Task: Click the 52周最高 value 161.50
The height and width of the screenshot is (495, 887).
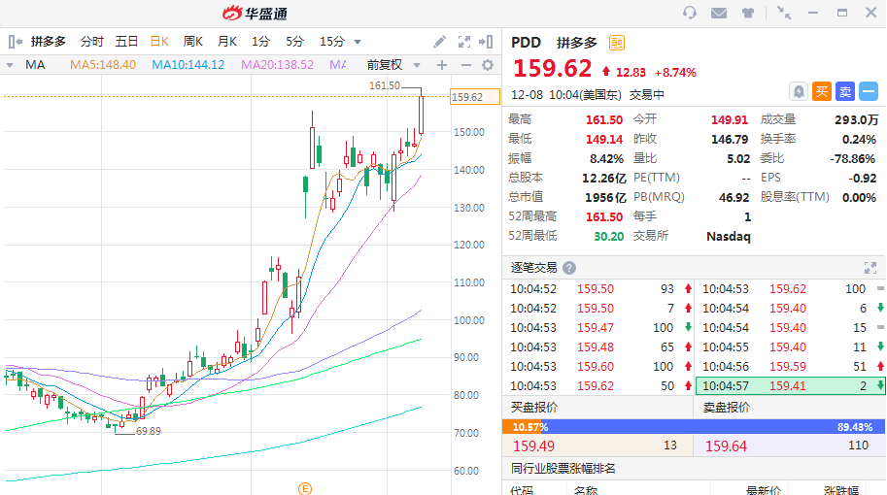Action: 604,217
